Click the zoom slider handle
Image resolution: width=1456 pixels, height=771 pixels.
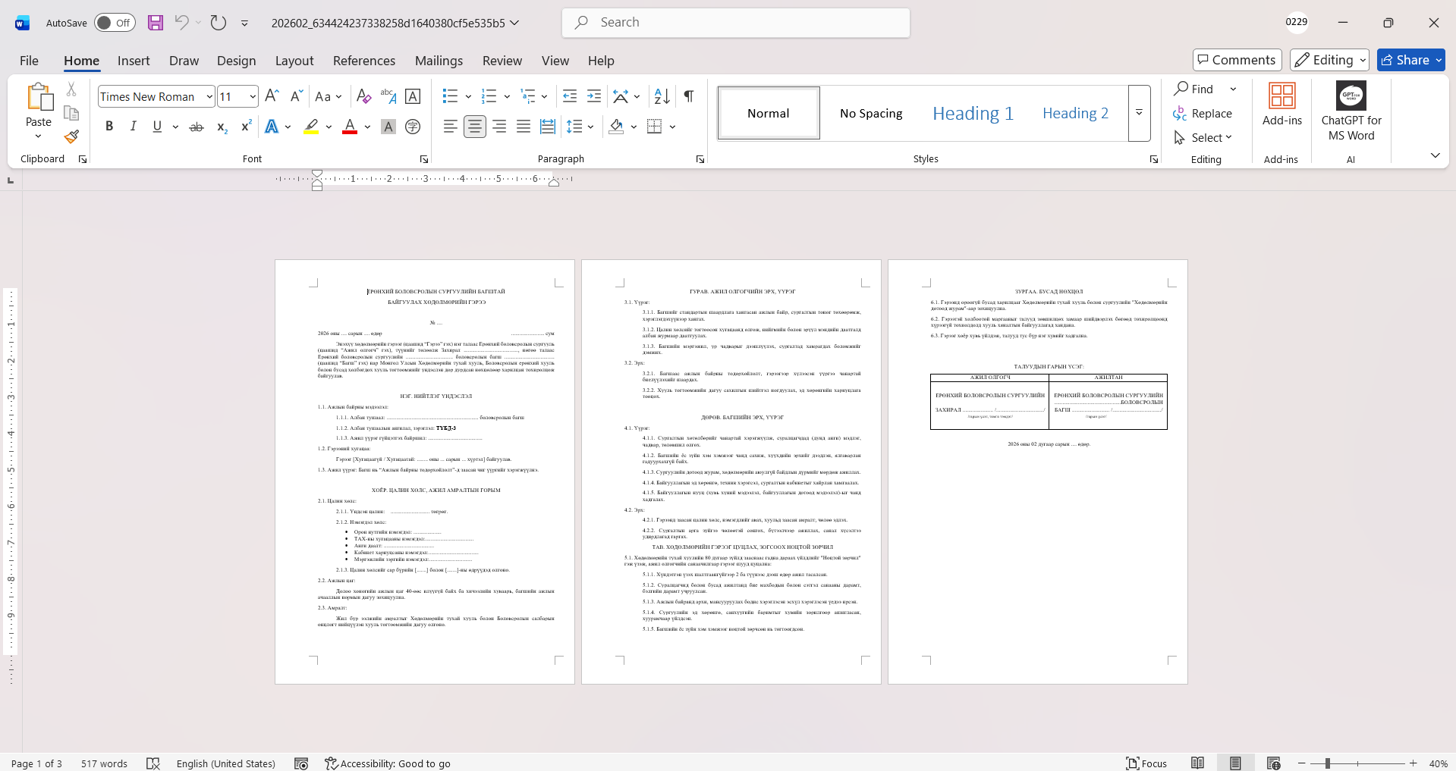click(x=1327, y=763)
